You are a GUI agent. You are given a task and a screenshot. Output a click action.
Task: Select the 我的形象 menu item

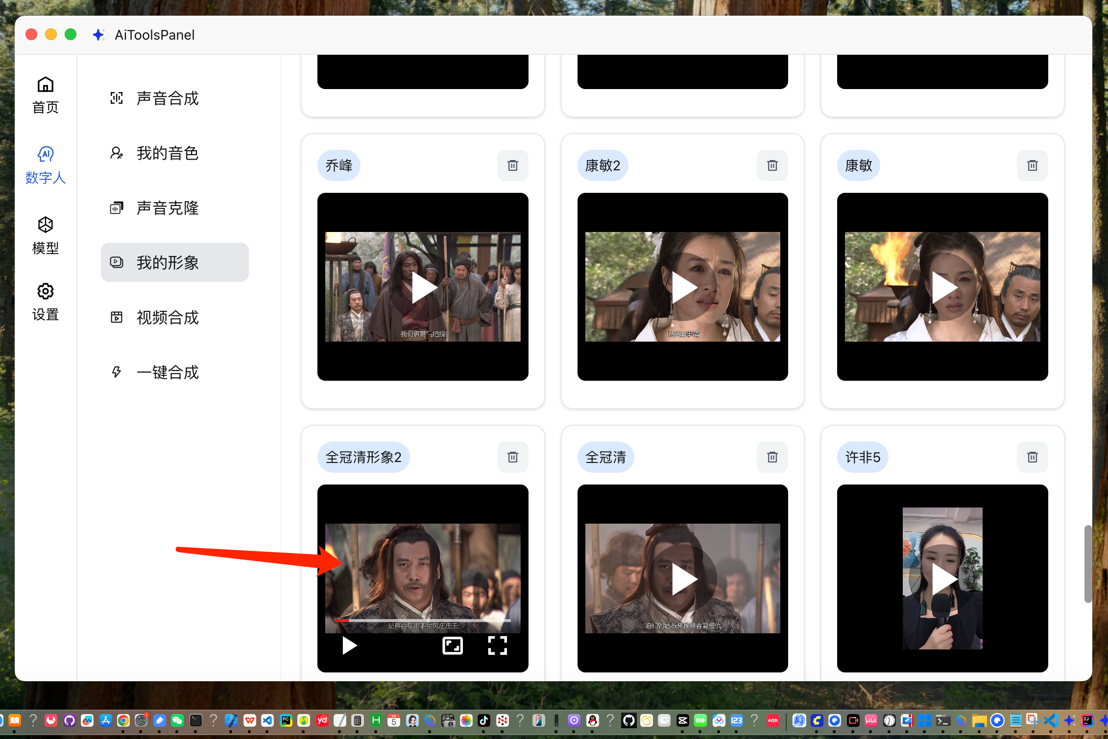pos(175,263)
